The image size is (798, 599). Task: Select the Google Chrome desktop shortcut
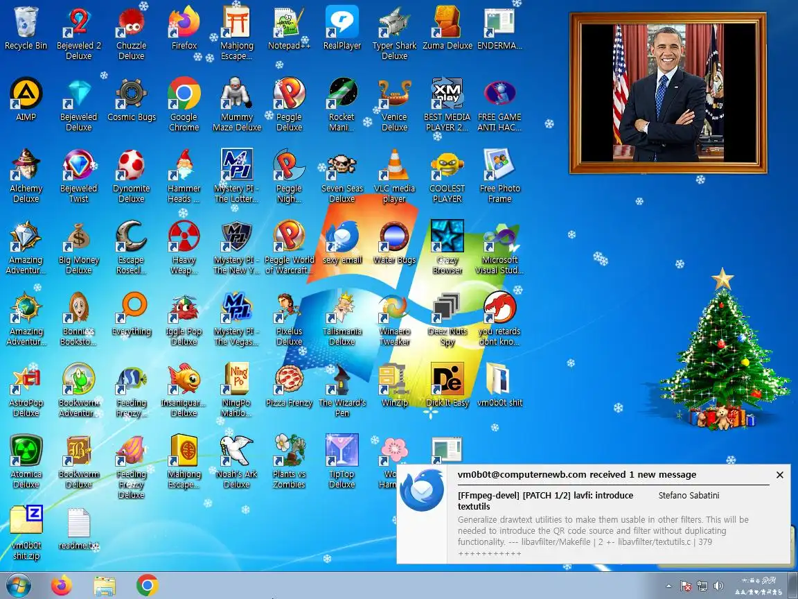tap(184, 105)
